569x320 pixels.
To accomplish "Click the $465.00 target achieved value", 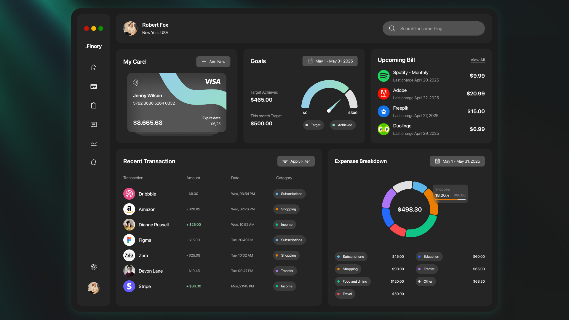I will [x=261, y=100].
